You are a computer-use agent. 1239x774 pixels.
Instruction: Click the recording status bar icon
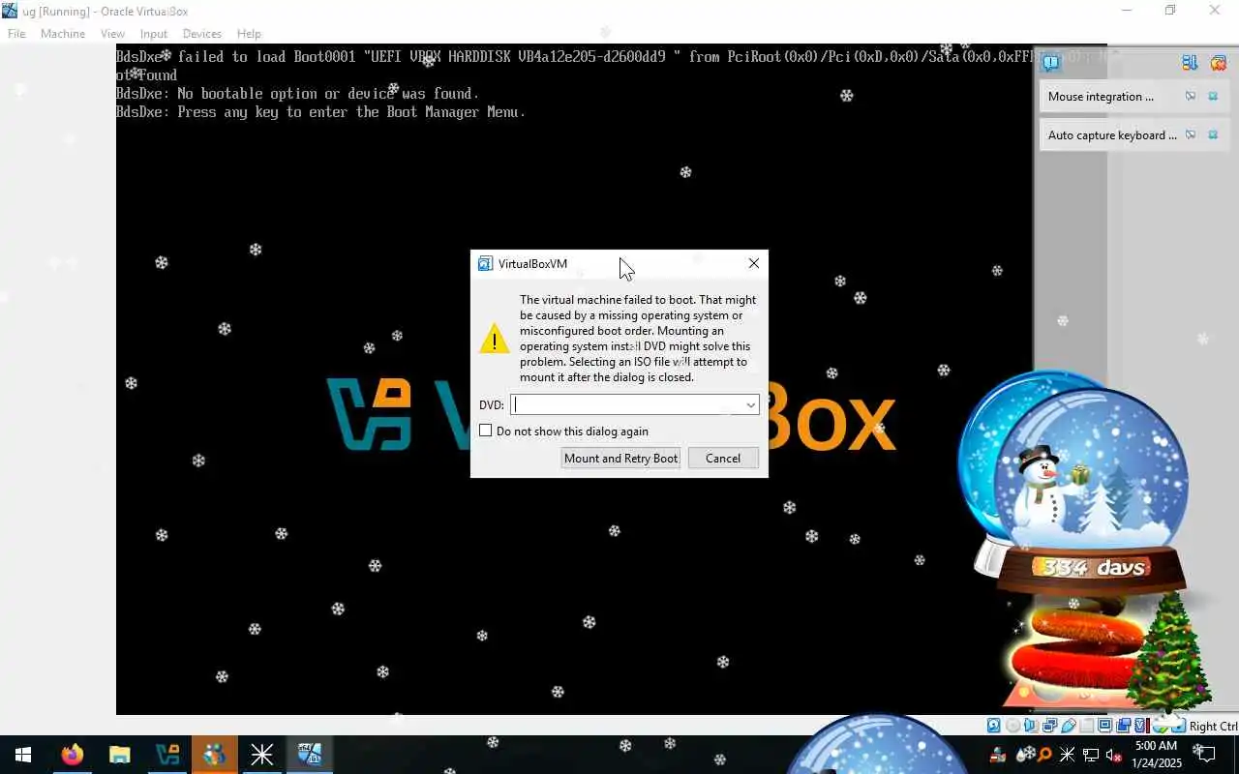1124,726
